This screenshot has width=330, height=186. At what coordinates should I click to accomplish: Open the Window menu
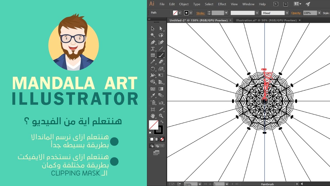coord(249,4)
